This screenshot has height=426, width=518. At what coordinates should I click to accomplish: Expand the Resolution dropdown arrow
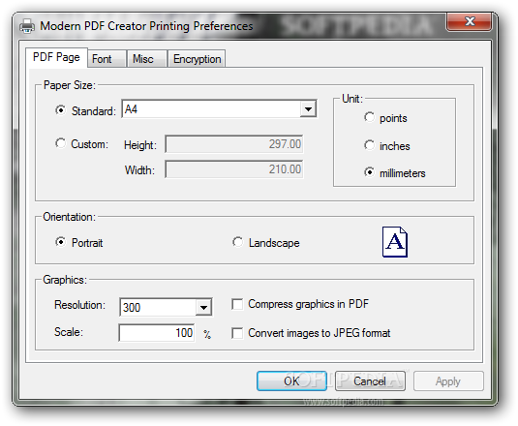coord(203,308)
